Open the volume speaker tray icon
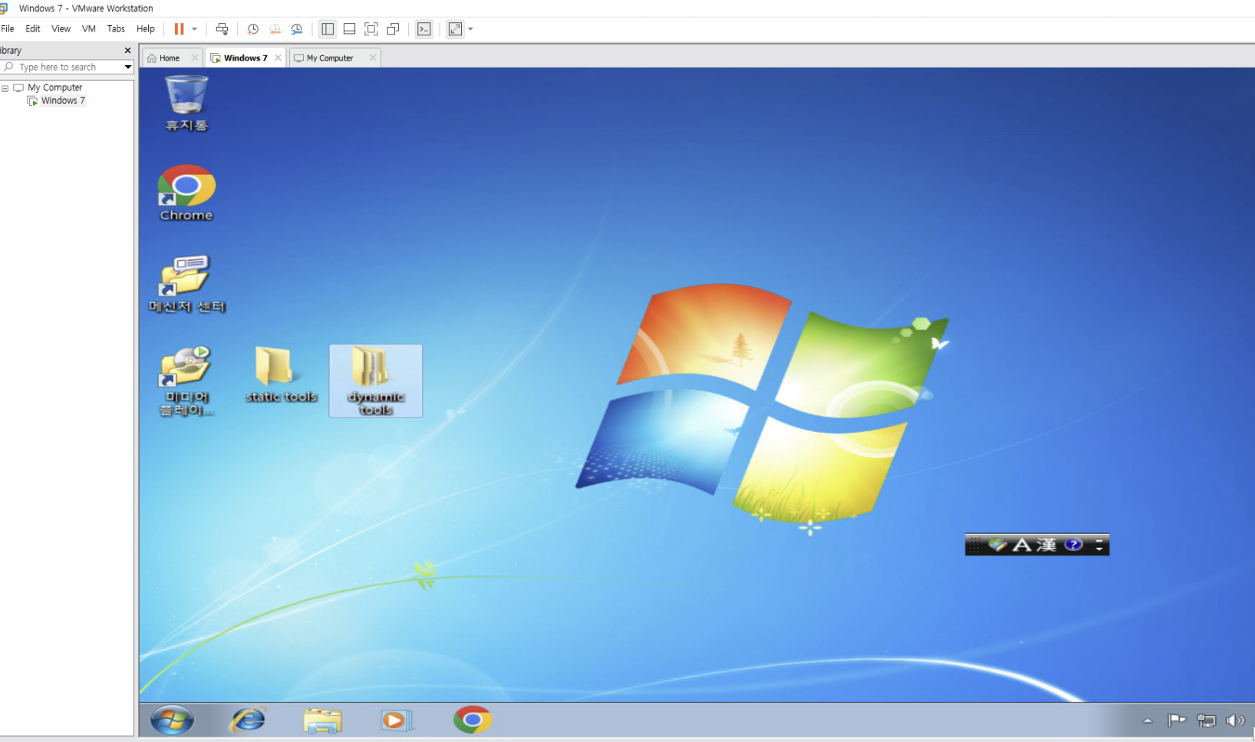 click(1235, 721)
